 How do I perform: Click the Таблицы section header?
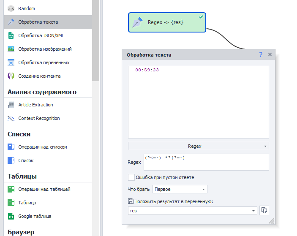(x=22, y=176)
